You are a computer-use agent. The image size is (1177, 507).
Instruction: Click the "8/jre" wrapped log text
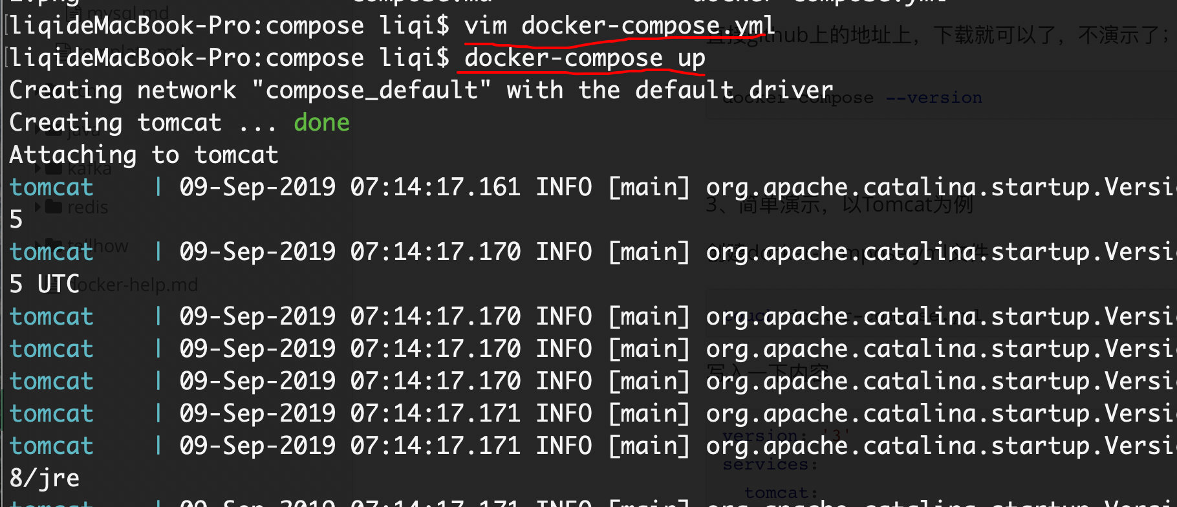45,478
